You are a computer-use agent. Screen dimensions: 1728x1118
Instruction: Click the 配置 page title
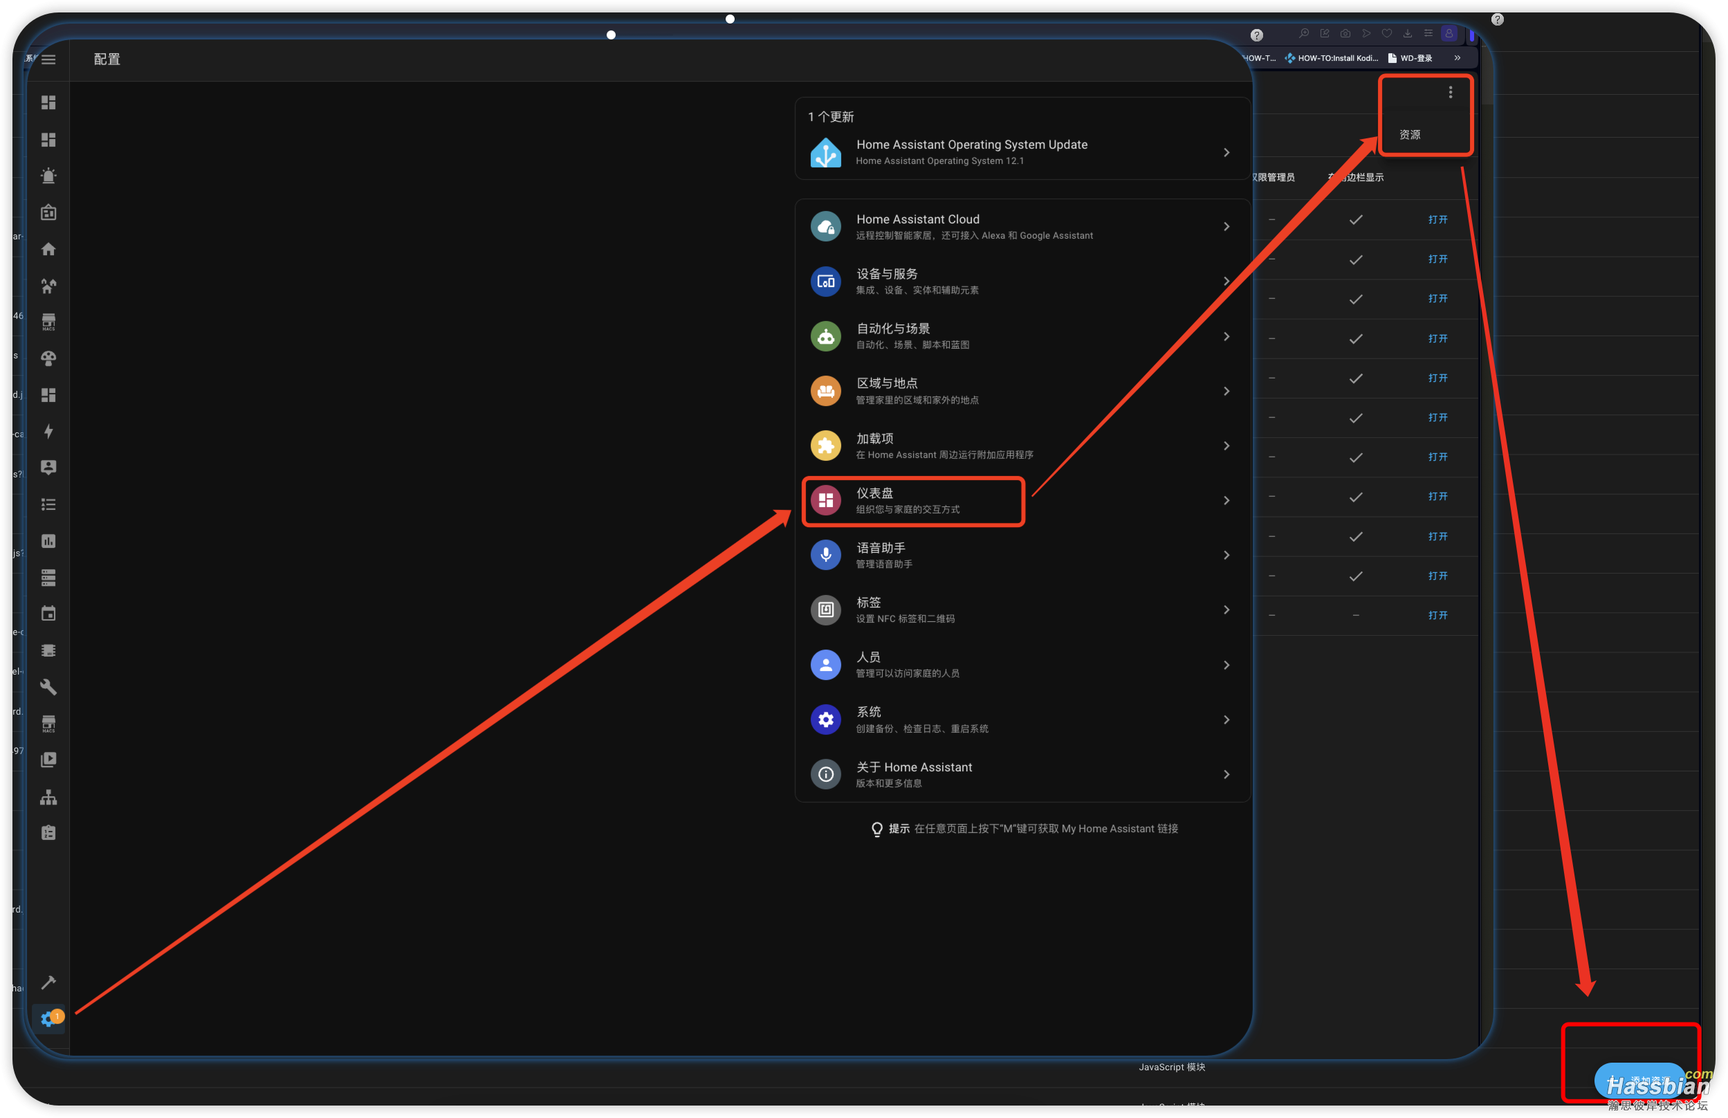pos(107,59)
